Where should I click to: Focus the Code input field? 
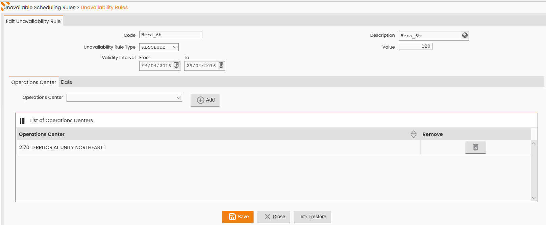171,35
